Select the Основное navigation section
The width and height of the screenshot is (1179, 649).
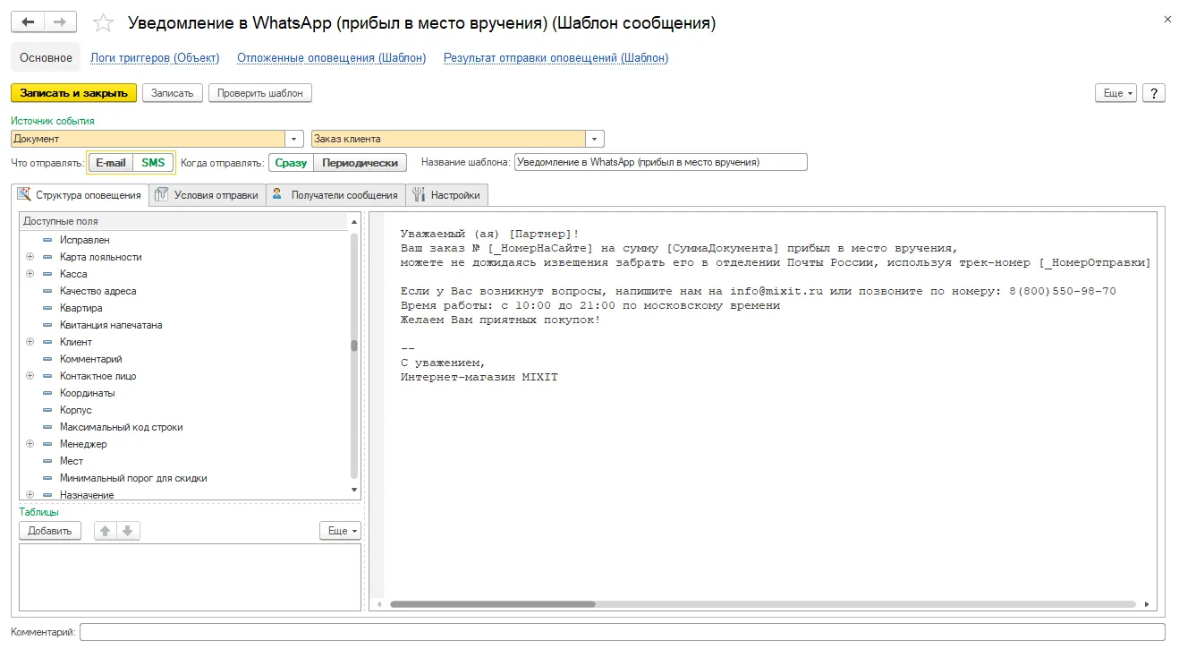pyautogui.click(x=46, y=57)
